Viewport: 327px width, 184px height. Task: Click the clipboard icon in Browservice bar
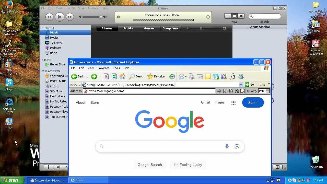[242, 91]
